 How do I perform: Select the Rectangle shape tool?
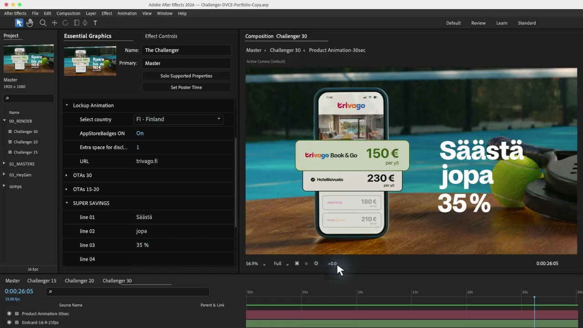click(77, 23)
